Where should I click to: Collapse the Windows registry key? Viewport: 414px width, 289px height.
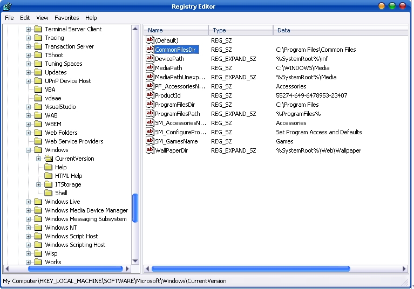tap(28, 150)
